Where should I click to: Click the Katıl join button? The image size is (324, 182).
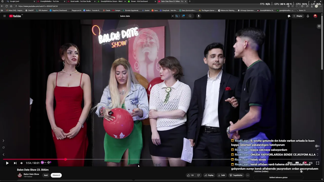click(46, 175)
